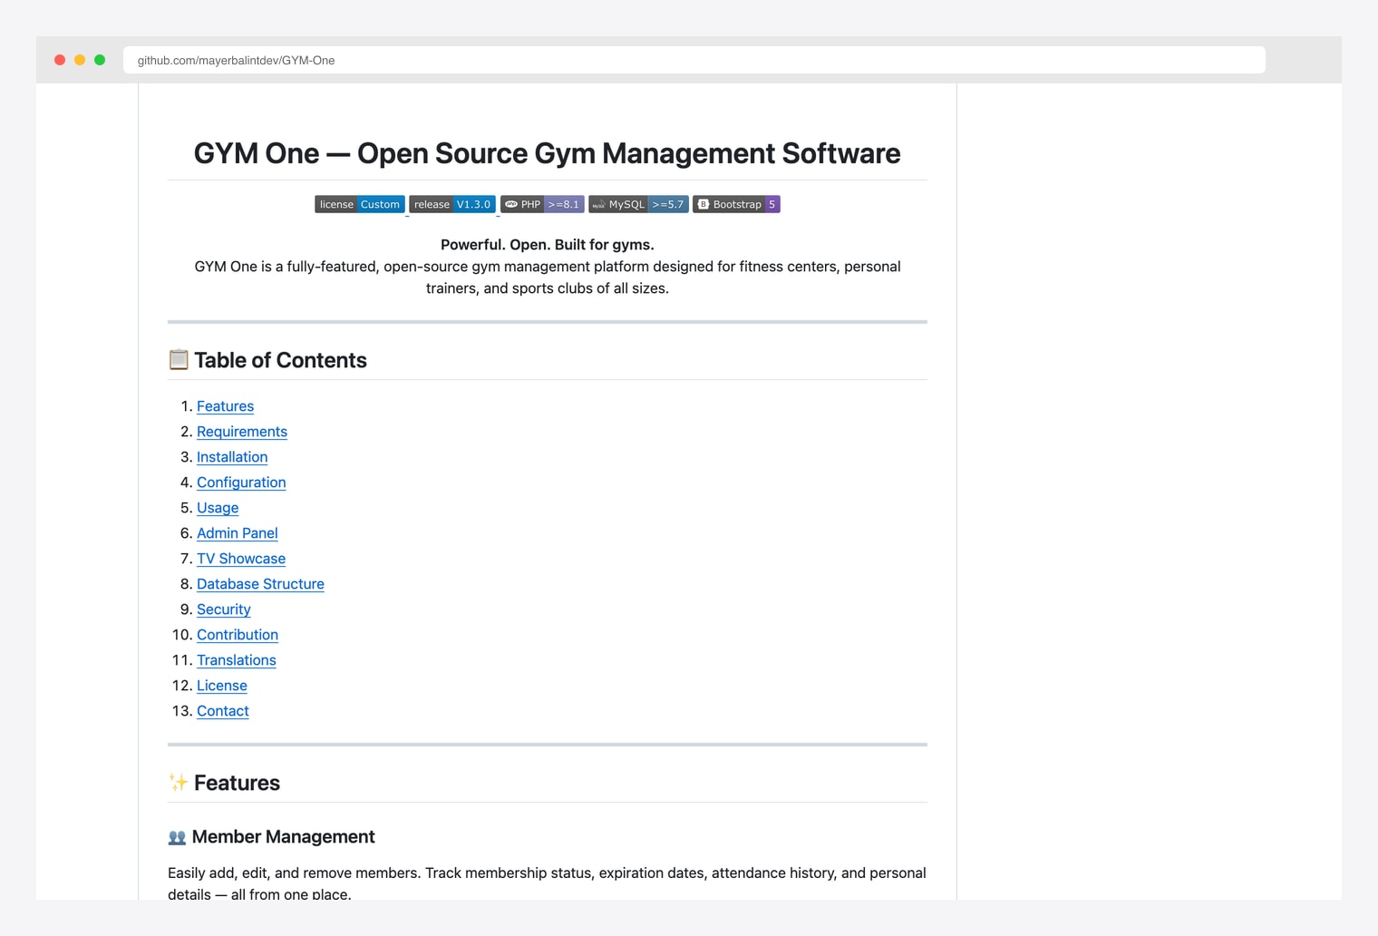Image resolution: width=1378 pixels, height=936 pixels.
Task: Open the Configuration contents link
Action: (x=241, y=483)
